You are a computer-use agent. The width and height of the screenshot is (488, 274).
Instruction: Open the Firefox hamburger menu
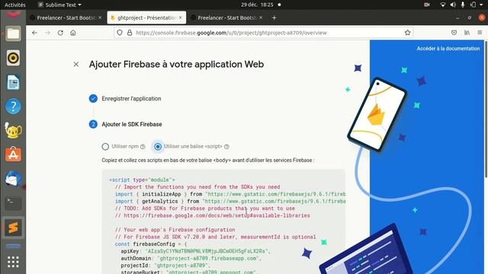point(480,33)
